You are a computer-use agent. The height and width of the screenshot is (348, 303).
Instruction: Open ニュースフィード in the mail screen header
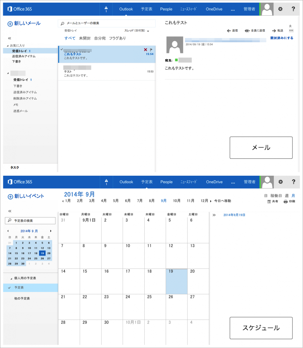[x=188, y=9]
